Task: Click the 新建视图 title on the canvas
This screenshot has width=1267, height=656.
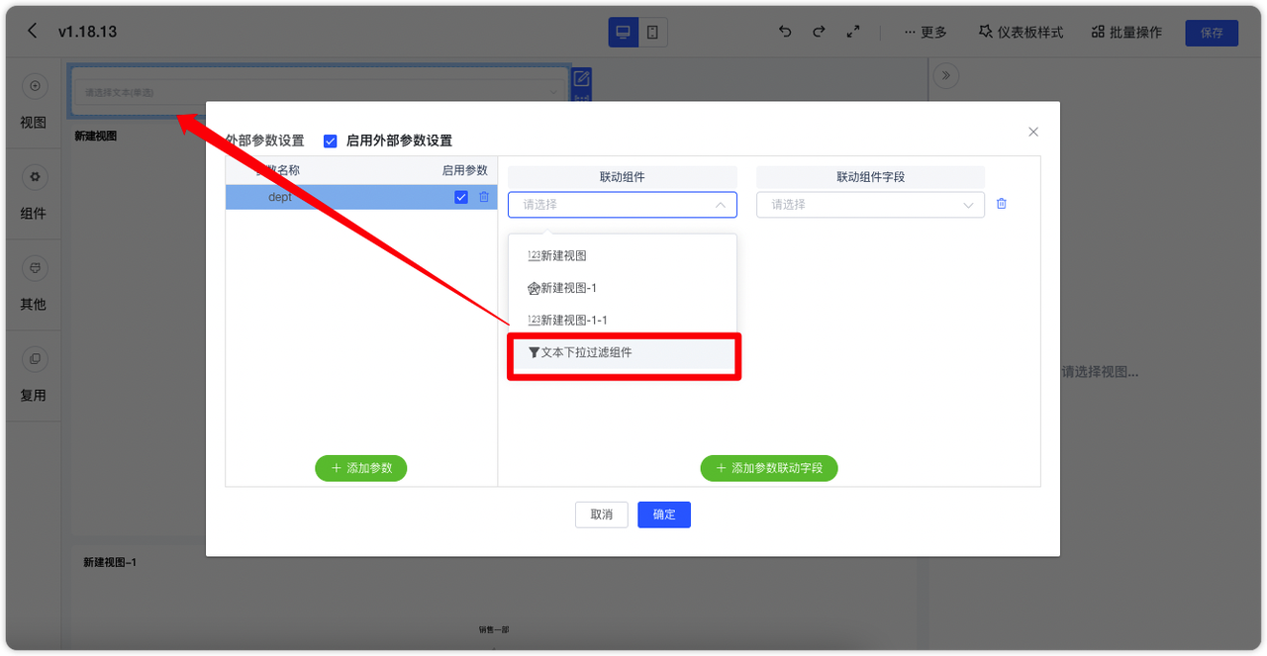Action: [96, 137]
